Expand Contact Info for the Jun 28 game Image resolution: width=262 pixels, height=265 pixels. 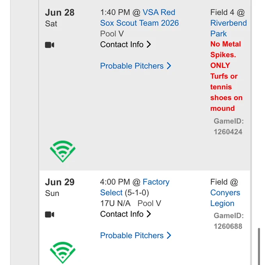(x=125, y=44)
